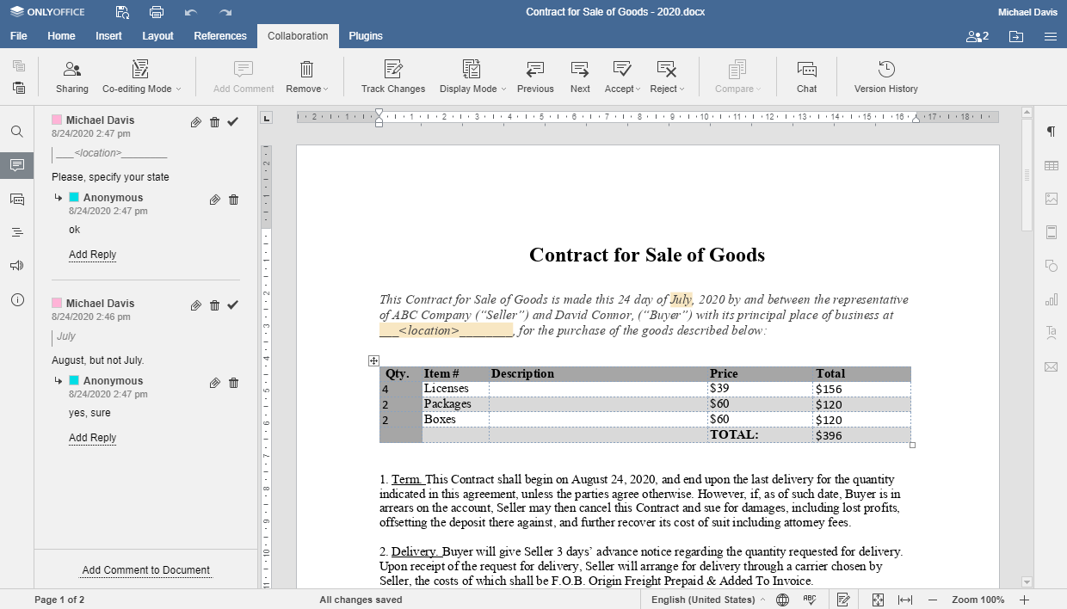Image resolution: width=1067 pixels, height=609 pixels.
Task: Toggle spell checking in the status bar
Action: pos(808,599)
